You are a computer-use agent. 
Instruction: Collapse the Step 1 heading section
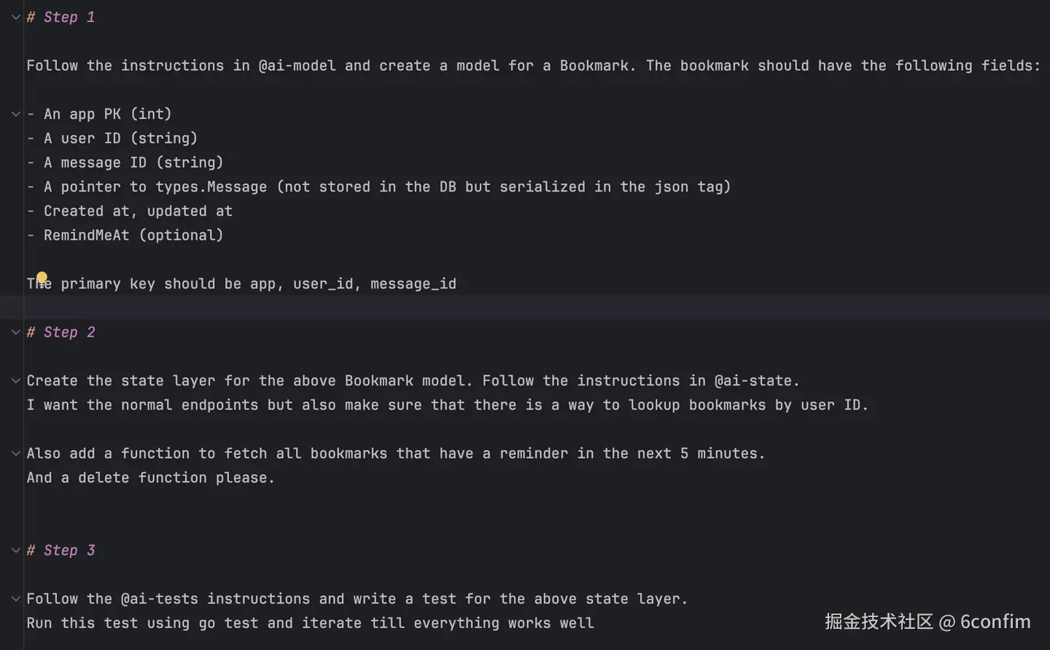coord(15,17)
